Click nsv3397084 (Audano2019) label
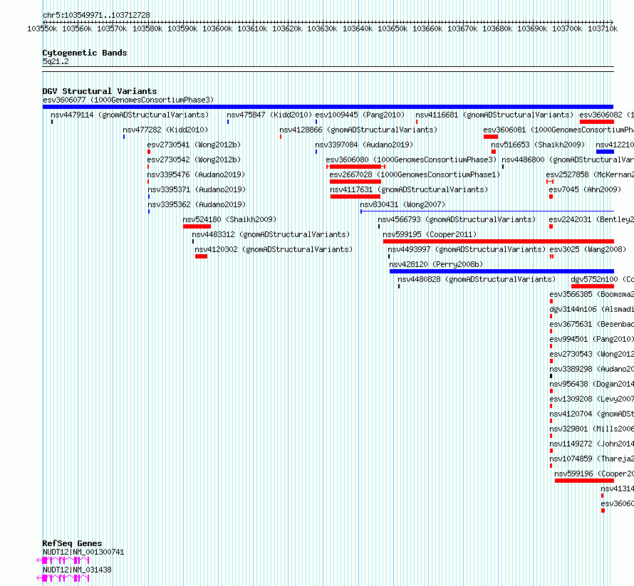This screenshot has width=634, height=586. click(364, 145)
